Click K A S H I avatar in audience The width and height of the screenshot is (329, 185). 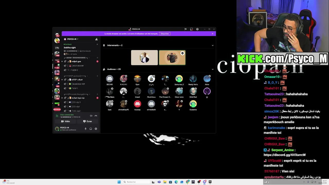coord(124,79)
